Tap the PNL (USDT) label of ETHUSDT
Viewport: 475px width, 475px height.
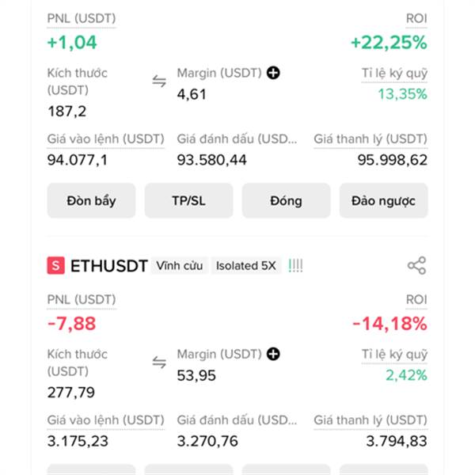[x=82, y=299]
